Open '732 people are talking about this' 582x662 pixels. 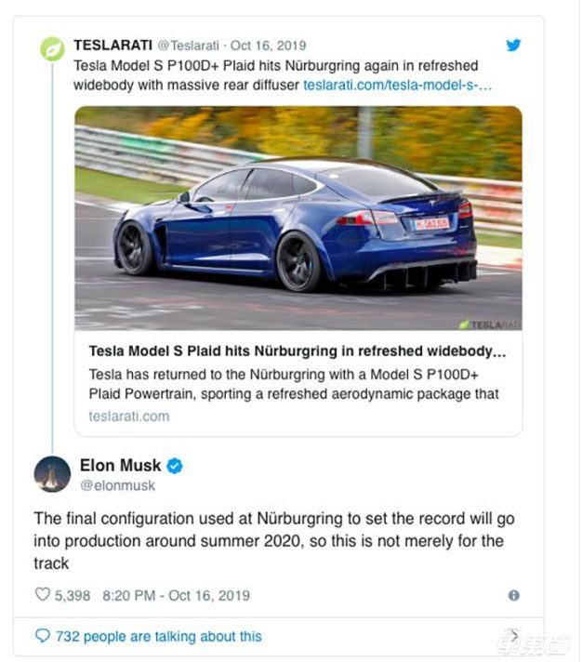[x=158, y=637]
